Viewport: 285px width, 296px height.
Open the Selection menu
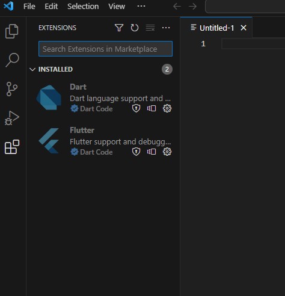pyautogui.click(x=83, y=7)
